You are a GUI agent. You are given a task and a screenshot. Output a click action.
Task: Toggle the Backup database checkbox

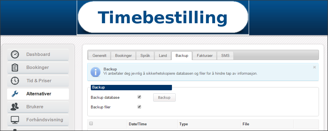(139, 97)
